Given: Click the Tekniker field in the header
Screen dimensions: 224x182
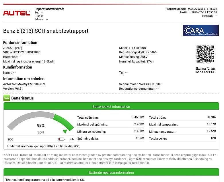Looking at the screenshot, I should click(209, 16).
